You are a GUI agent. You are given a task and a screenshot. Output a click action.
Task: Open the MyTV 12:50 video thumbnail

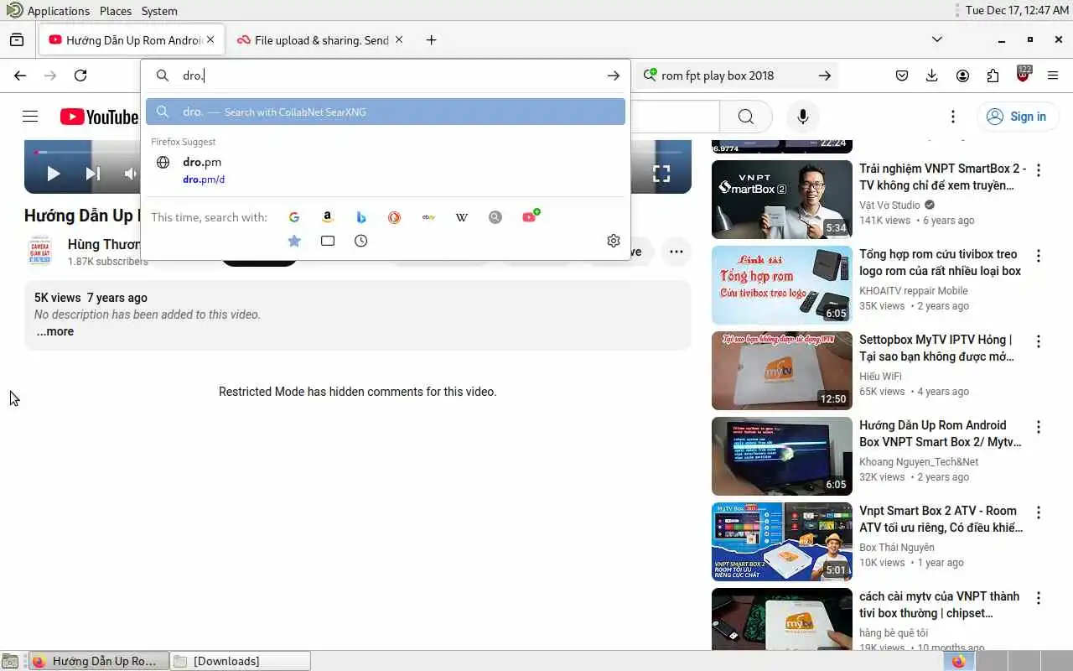coord(782,371)
